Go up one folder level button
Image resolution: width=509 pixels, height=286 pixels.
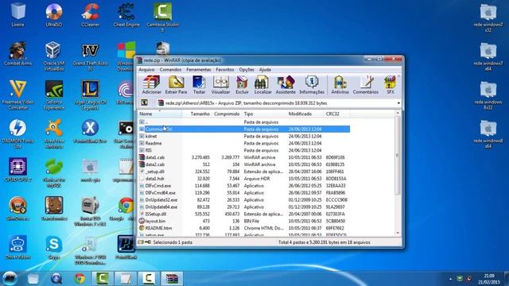(145, 102)
